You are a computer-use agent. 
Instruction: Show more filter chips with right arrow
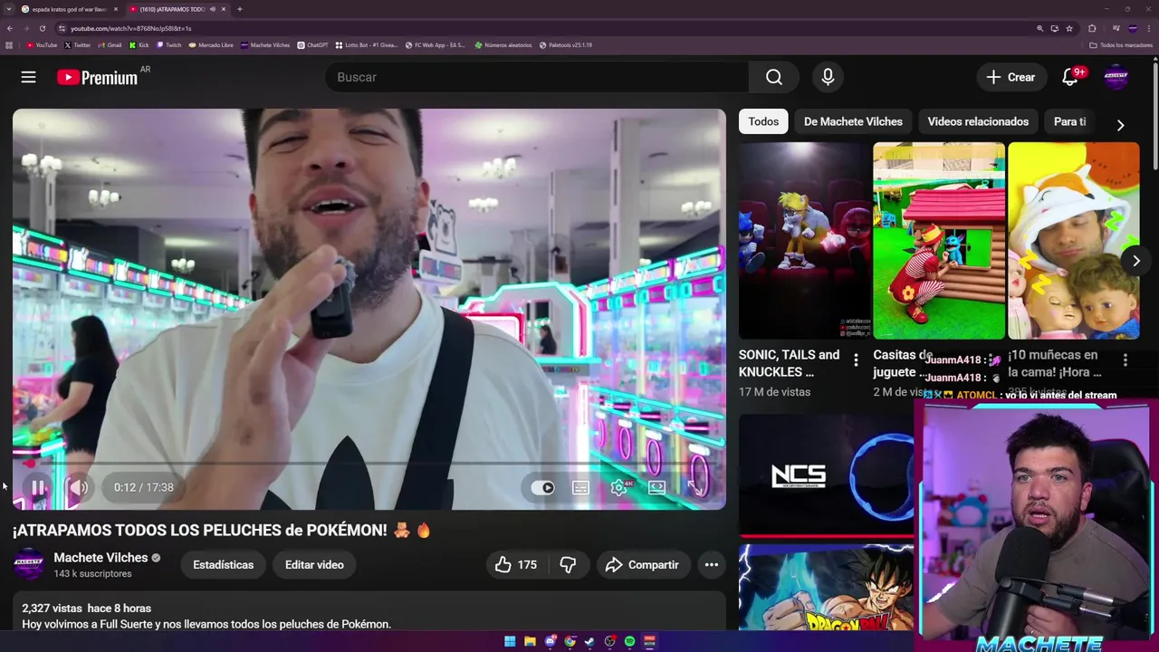1120,125
